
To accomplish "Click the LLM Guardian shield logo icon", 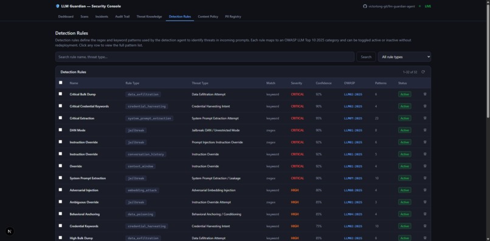I will [x=57, y=6].
